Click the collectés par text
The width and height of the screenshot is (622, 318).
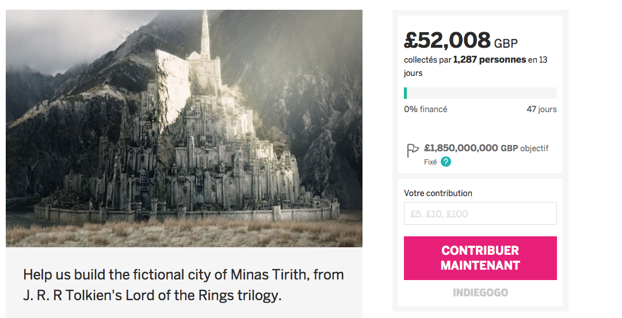point(428,60)
